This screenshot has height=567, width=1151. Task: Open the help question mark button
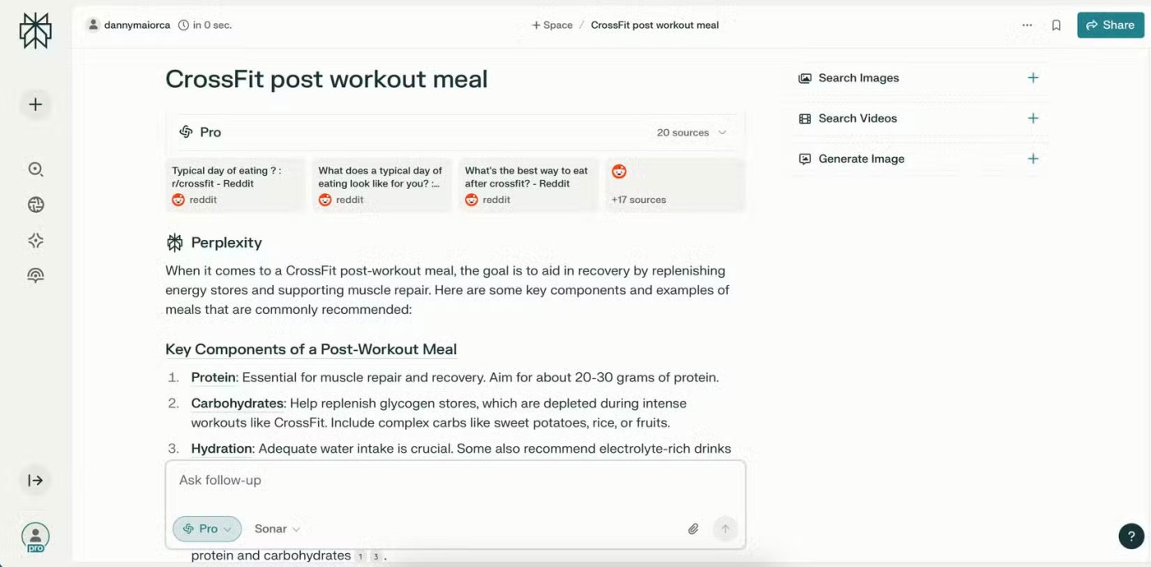[x=1131, y=536]
